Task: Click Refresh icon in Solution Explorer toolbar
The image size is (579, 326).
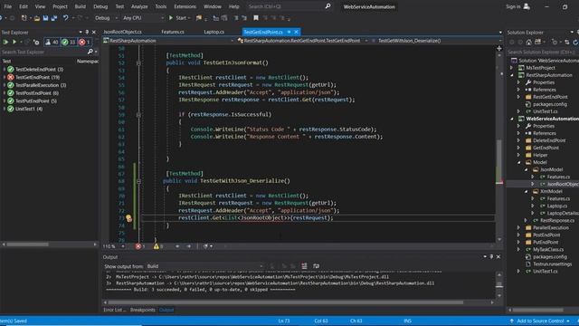Action: pos(575,43)
